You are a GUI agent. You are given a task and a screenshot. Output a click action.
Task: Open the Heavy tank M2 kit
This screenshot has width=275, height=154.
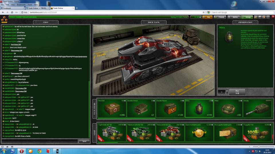coord(170,132)
